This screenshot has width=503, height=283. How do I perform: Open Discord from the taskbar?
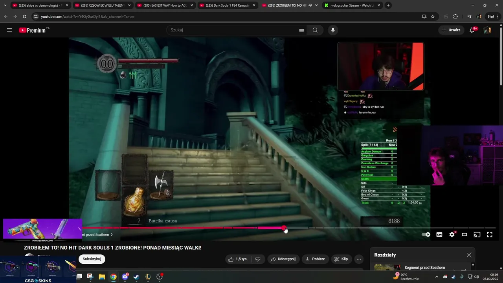(x=125, y=277)
